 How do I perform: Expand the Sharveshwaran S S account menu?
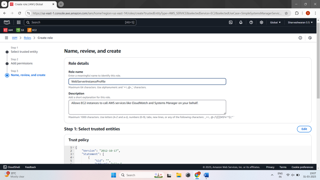pyautogui.click(x=300, y=22)
